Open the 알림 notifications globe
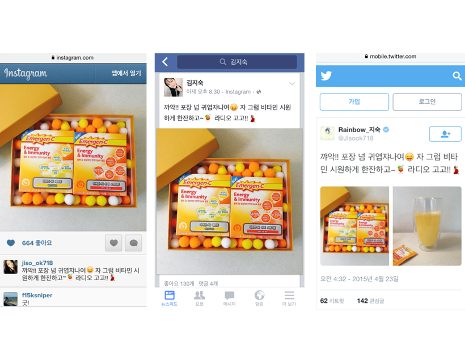This screenshot has height=363, width=465. point(259,299)
